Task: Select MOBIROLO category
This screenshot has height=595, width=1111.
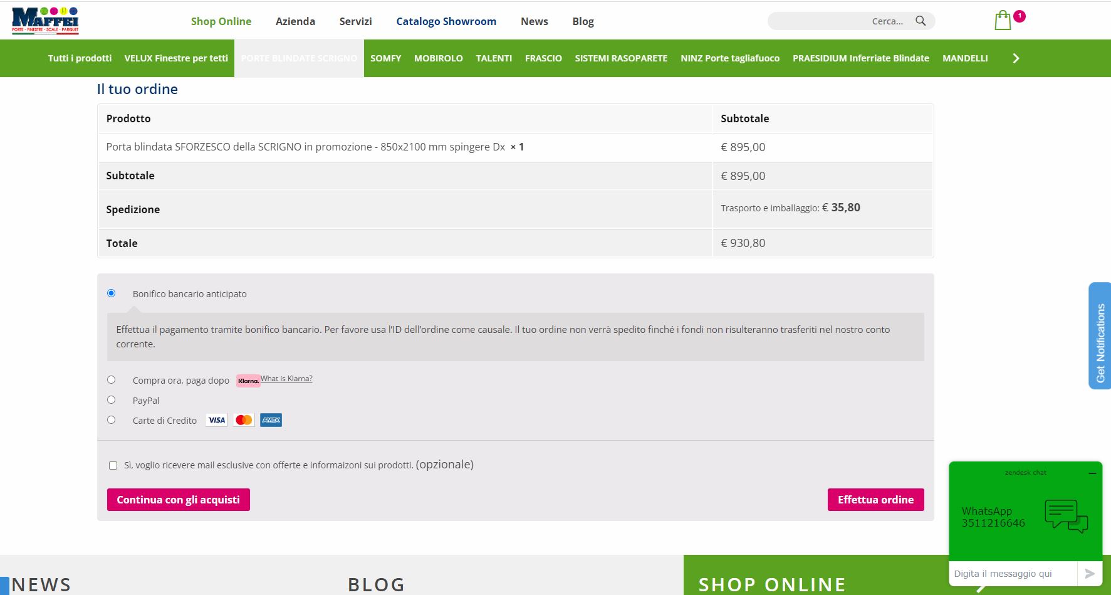Action: point(439,58)
